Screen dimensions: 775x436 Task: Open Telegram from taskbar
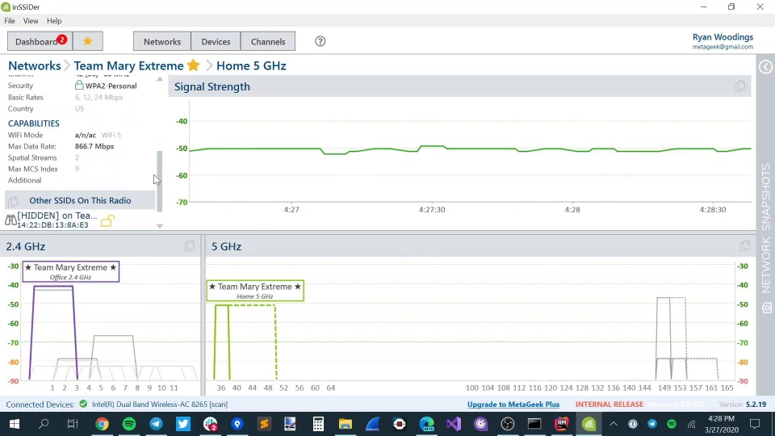coord(156,424)
